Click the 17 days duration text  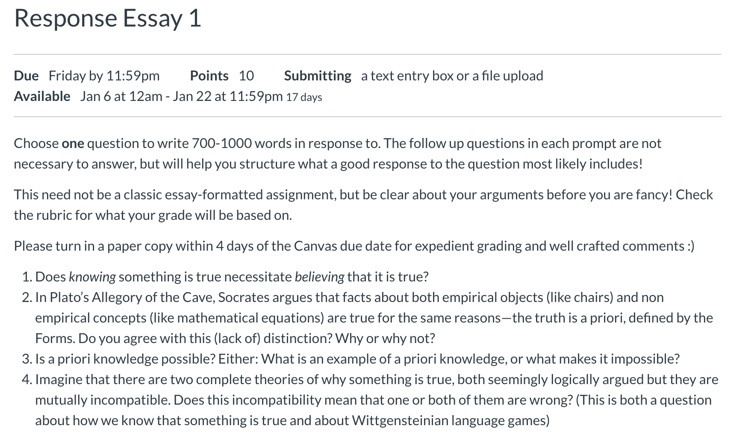(x=304, y=97)
